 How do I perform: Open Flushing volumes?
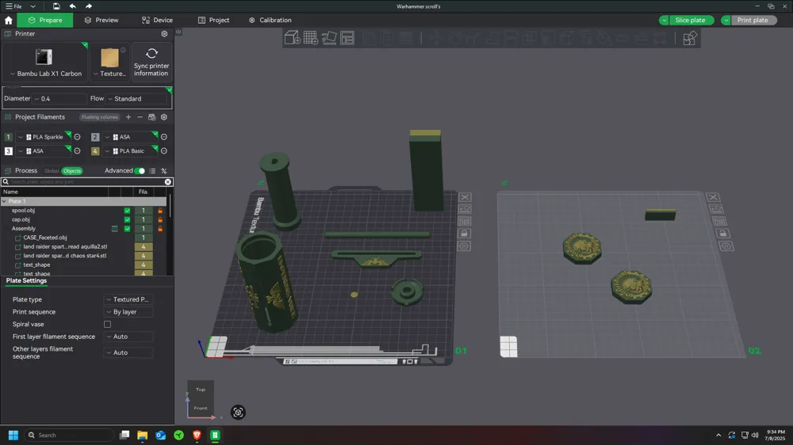pyautogui.click(x=100, y=117)
